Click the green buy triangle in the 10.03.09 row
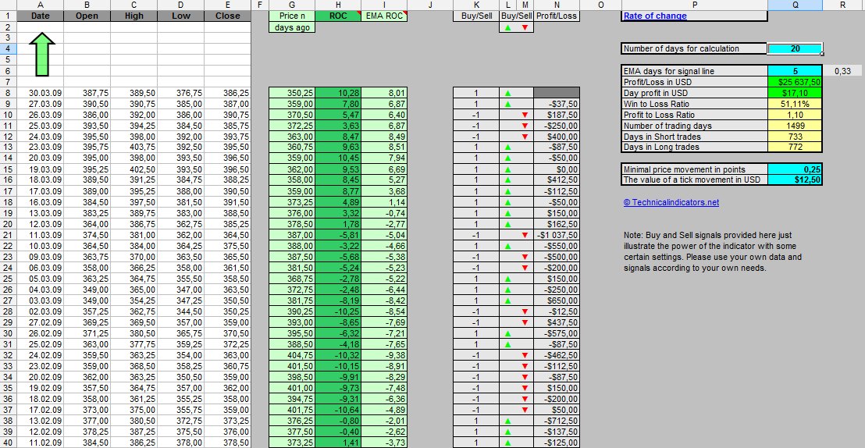865x448 pixels. [507, 246]
